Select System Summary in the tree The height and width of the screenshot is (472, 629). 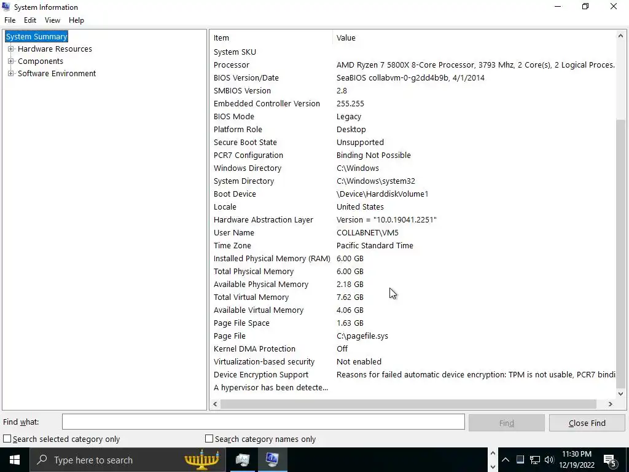[36, 36]
